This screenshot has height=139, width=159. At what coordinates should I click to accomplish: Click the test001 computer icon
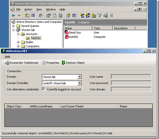[67, 37]
